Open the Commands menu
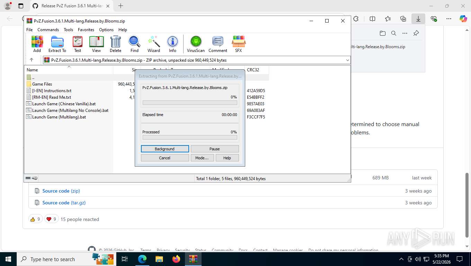Screen dimensions: 471x266 pyautogui.click(x=48, y=30)
